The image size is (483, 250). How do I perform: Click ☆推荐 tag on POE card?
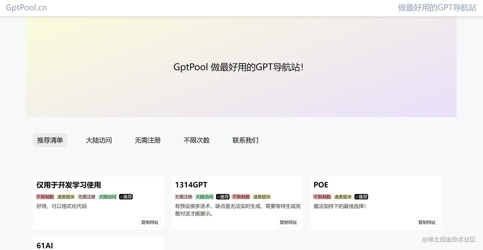pyautogui.click(x=361, y=197)
